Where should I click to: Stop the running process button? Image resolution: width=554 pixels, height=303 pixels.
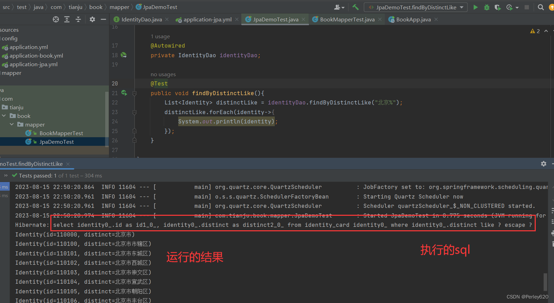(527, 7)
